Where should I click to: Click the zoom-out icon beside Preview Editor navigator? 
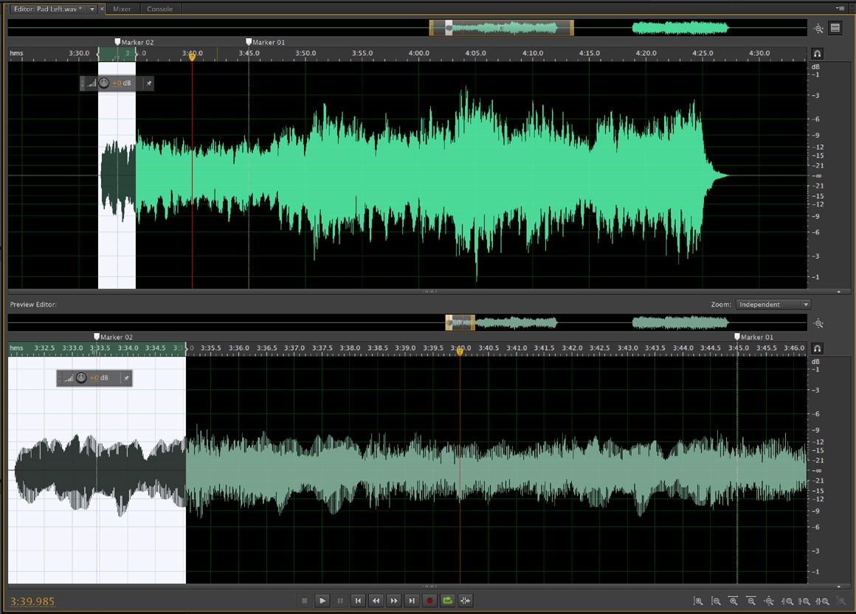point(818,324)
